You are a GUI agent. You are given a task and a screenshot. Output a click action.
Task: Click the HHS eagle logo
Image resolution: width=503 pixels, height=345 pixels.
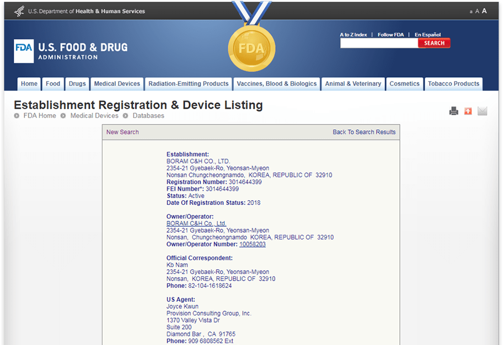tap(19, 11)
